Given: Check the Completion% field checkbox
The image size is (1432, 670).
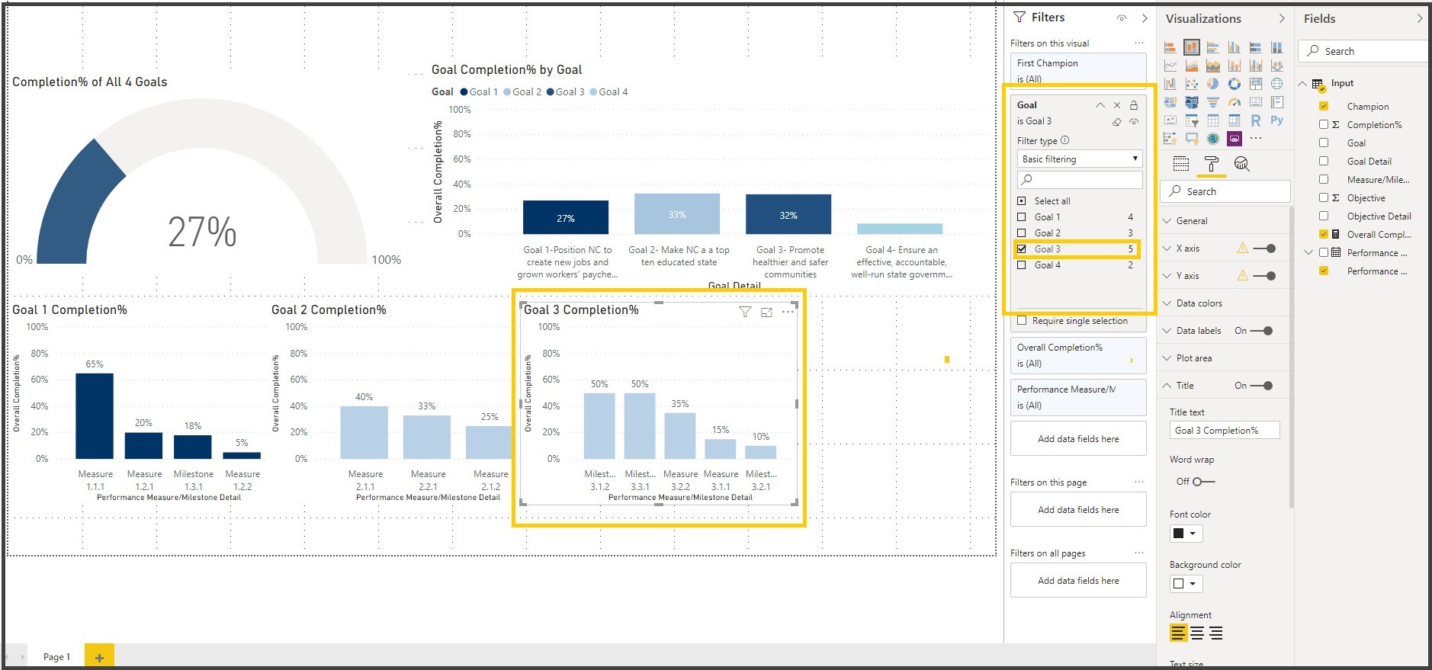Looking at the screenshot, I should [x=1324, y=125].
